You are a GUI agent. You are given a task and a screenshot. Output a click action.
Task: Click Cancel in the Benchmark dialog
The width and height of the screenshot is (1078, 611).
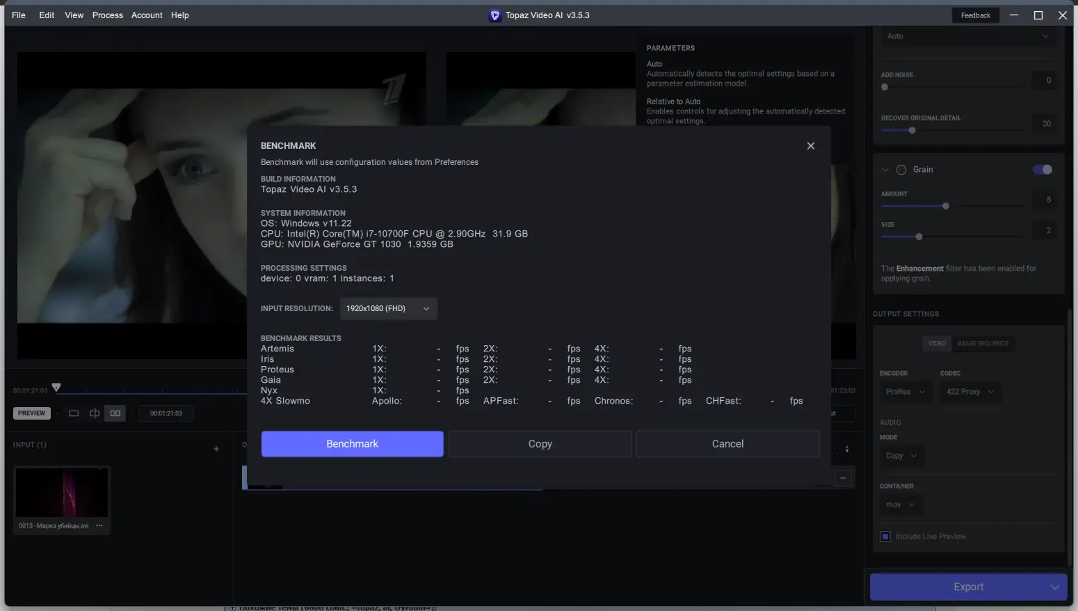[727, 444]
